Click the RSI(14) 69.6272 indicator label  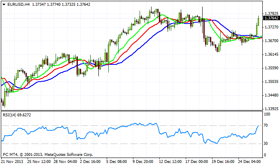[17, 115]
